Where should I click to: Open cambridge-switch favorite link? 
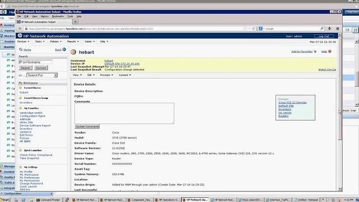(x=31, y=113)
